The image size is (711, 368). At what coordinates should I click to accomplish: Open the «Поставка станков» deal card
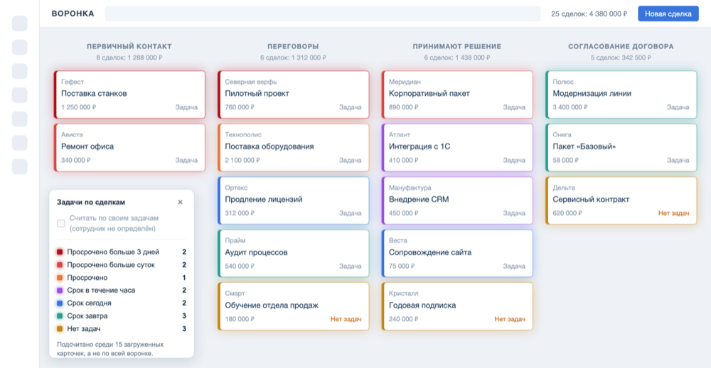pos(129,94)
